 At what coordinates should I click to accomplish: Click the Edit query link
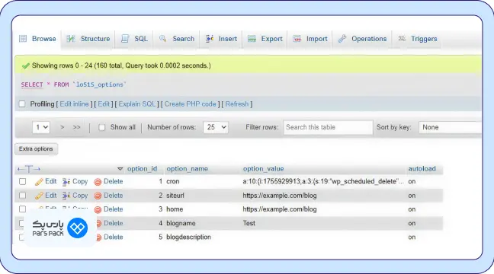tap(104, 104)
